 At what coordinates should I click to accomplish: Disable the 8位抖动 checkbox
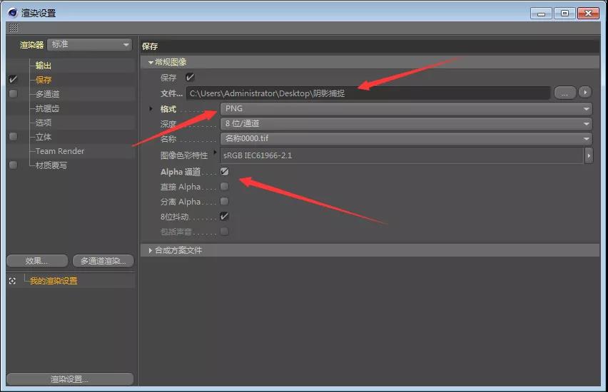pyautogui.click(x=224, y=216)
